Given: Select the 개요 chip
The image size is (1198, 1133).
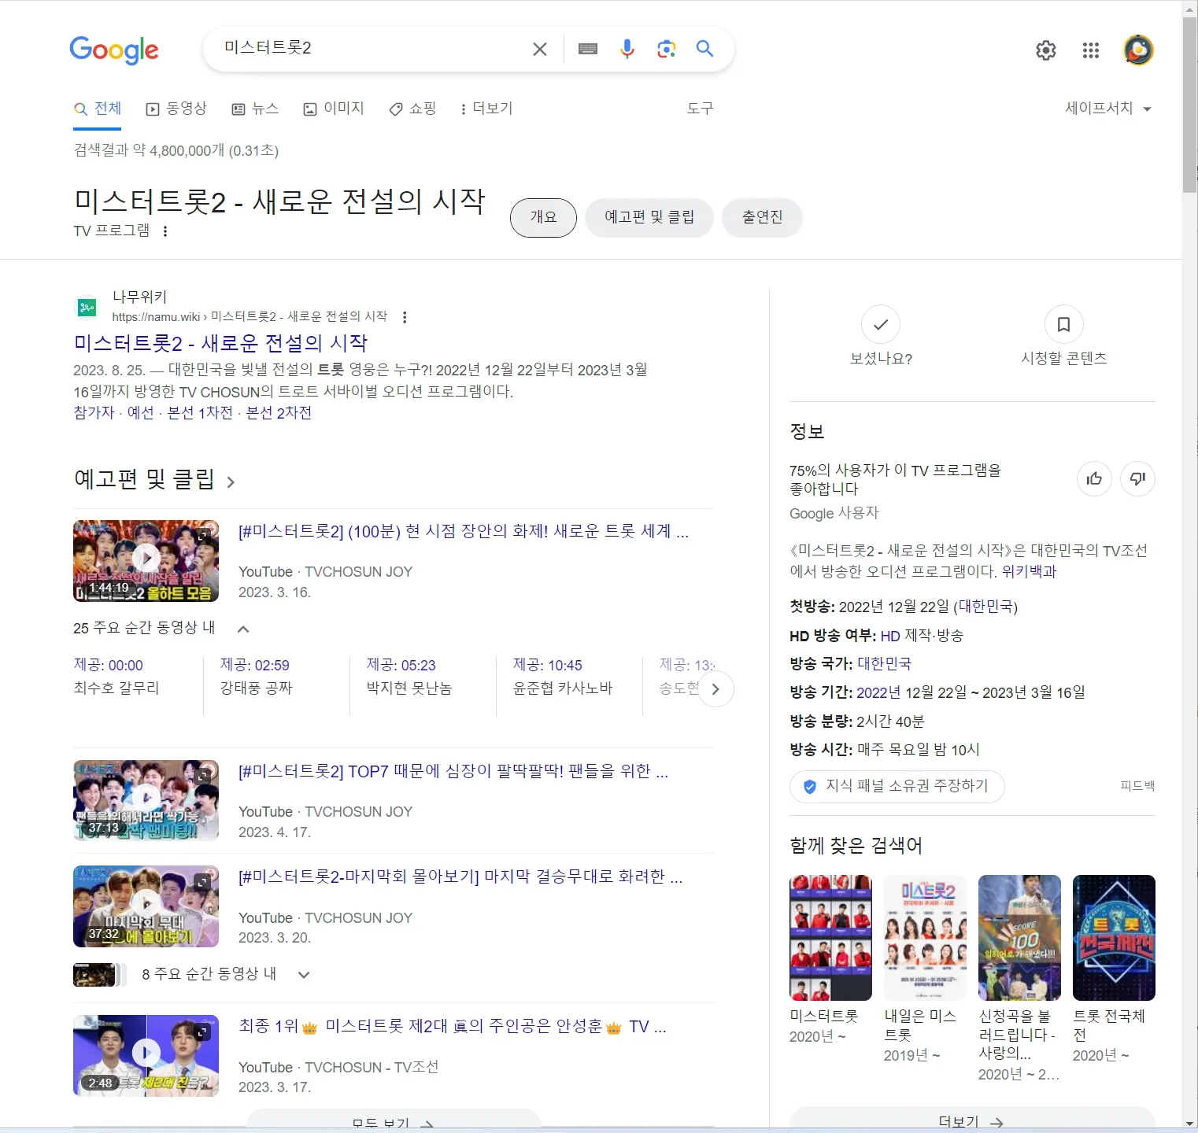Looking at the screenshot, I should [x=543, y=218].
